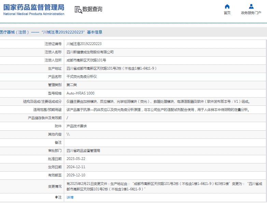This screenshot has height=204, width=267.
Task: Select approval date 2023-05-22
Action: [76, 159]
